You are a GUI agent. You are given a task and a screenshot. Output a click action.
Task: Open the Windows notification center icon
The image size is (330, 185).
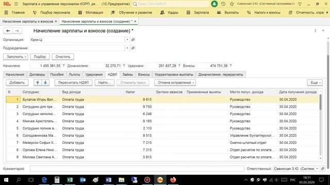pyautogui.click(x=321, y=180)
